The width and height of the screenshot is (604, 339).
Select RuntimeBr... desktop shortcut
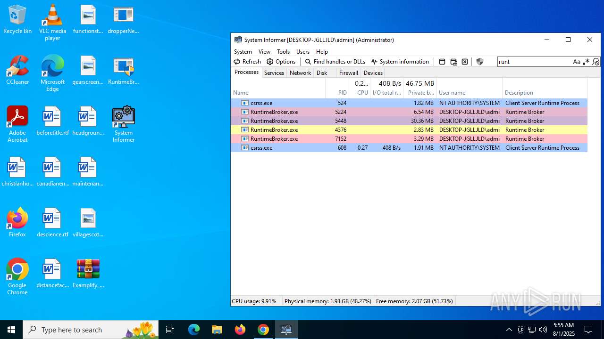click(124, 71)
